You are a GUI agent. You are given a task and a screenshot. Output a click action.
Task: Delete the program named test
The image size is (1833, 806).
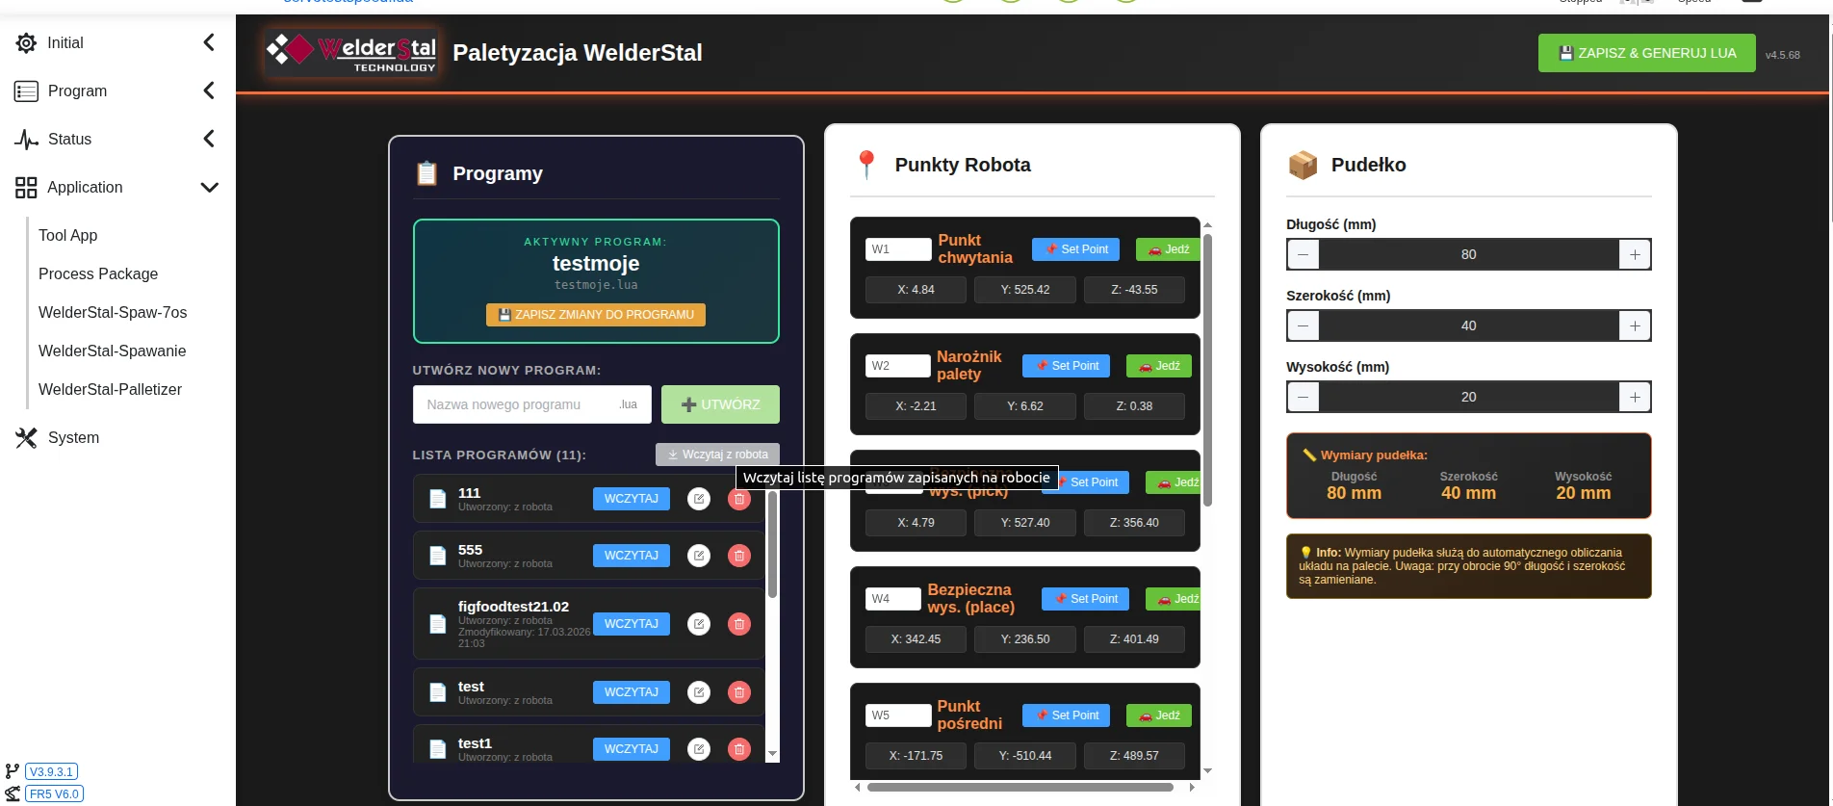coord(739,692)
